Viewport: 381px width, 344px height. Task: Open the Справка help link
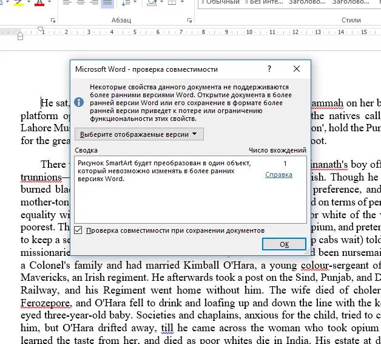coord(278,174)
